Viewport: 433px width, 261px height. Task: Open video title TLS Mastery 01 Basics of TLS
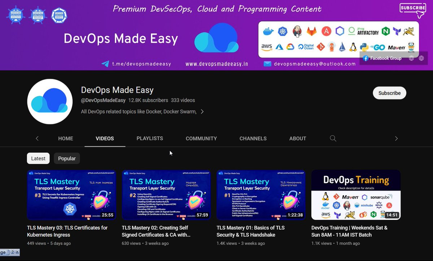251,231
